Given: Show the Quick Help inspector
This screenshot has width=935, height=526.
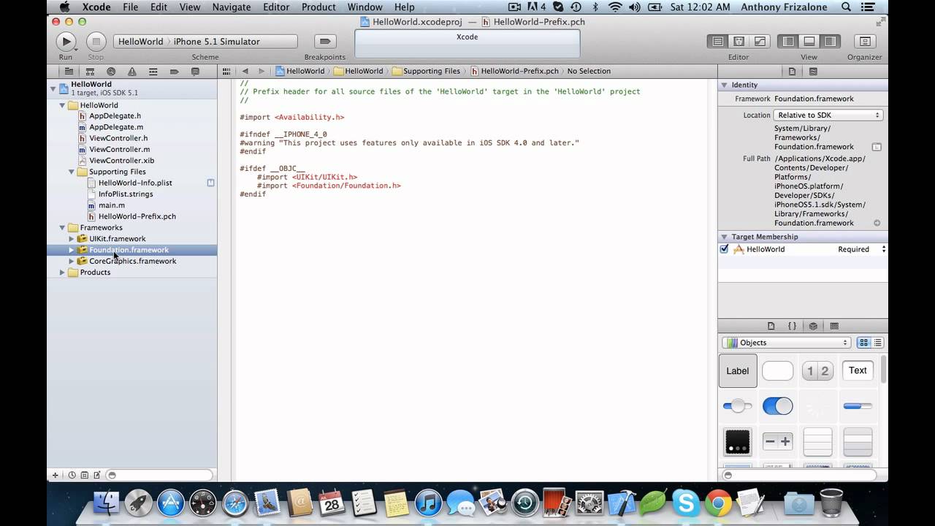Looking at the screenshot, I should pos(813,72).
